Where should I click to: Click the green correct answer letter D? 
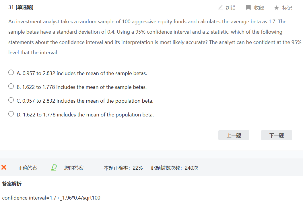[x=54, y=167]
